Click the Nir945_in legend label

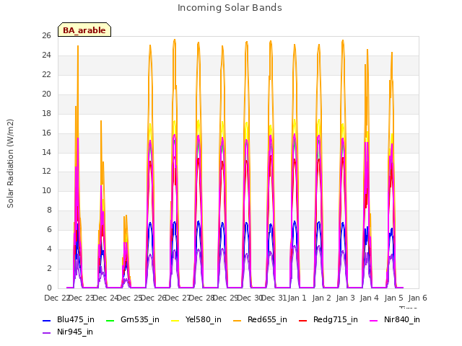click(x=75, y=332)
